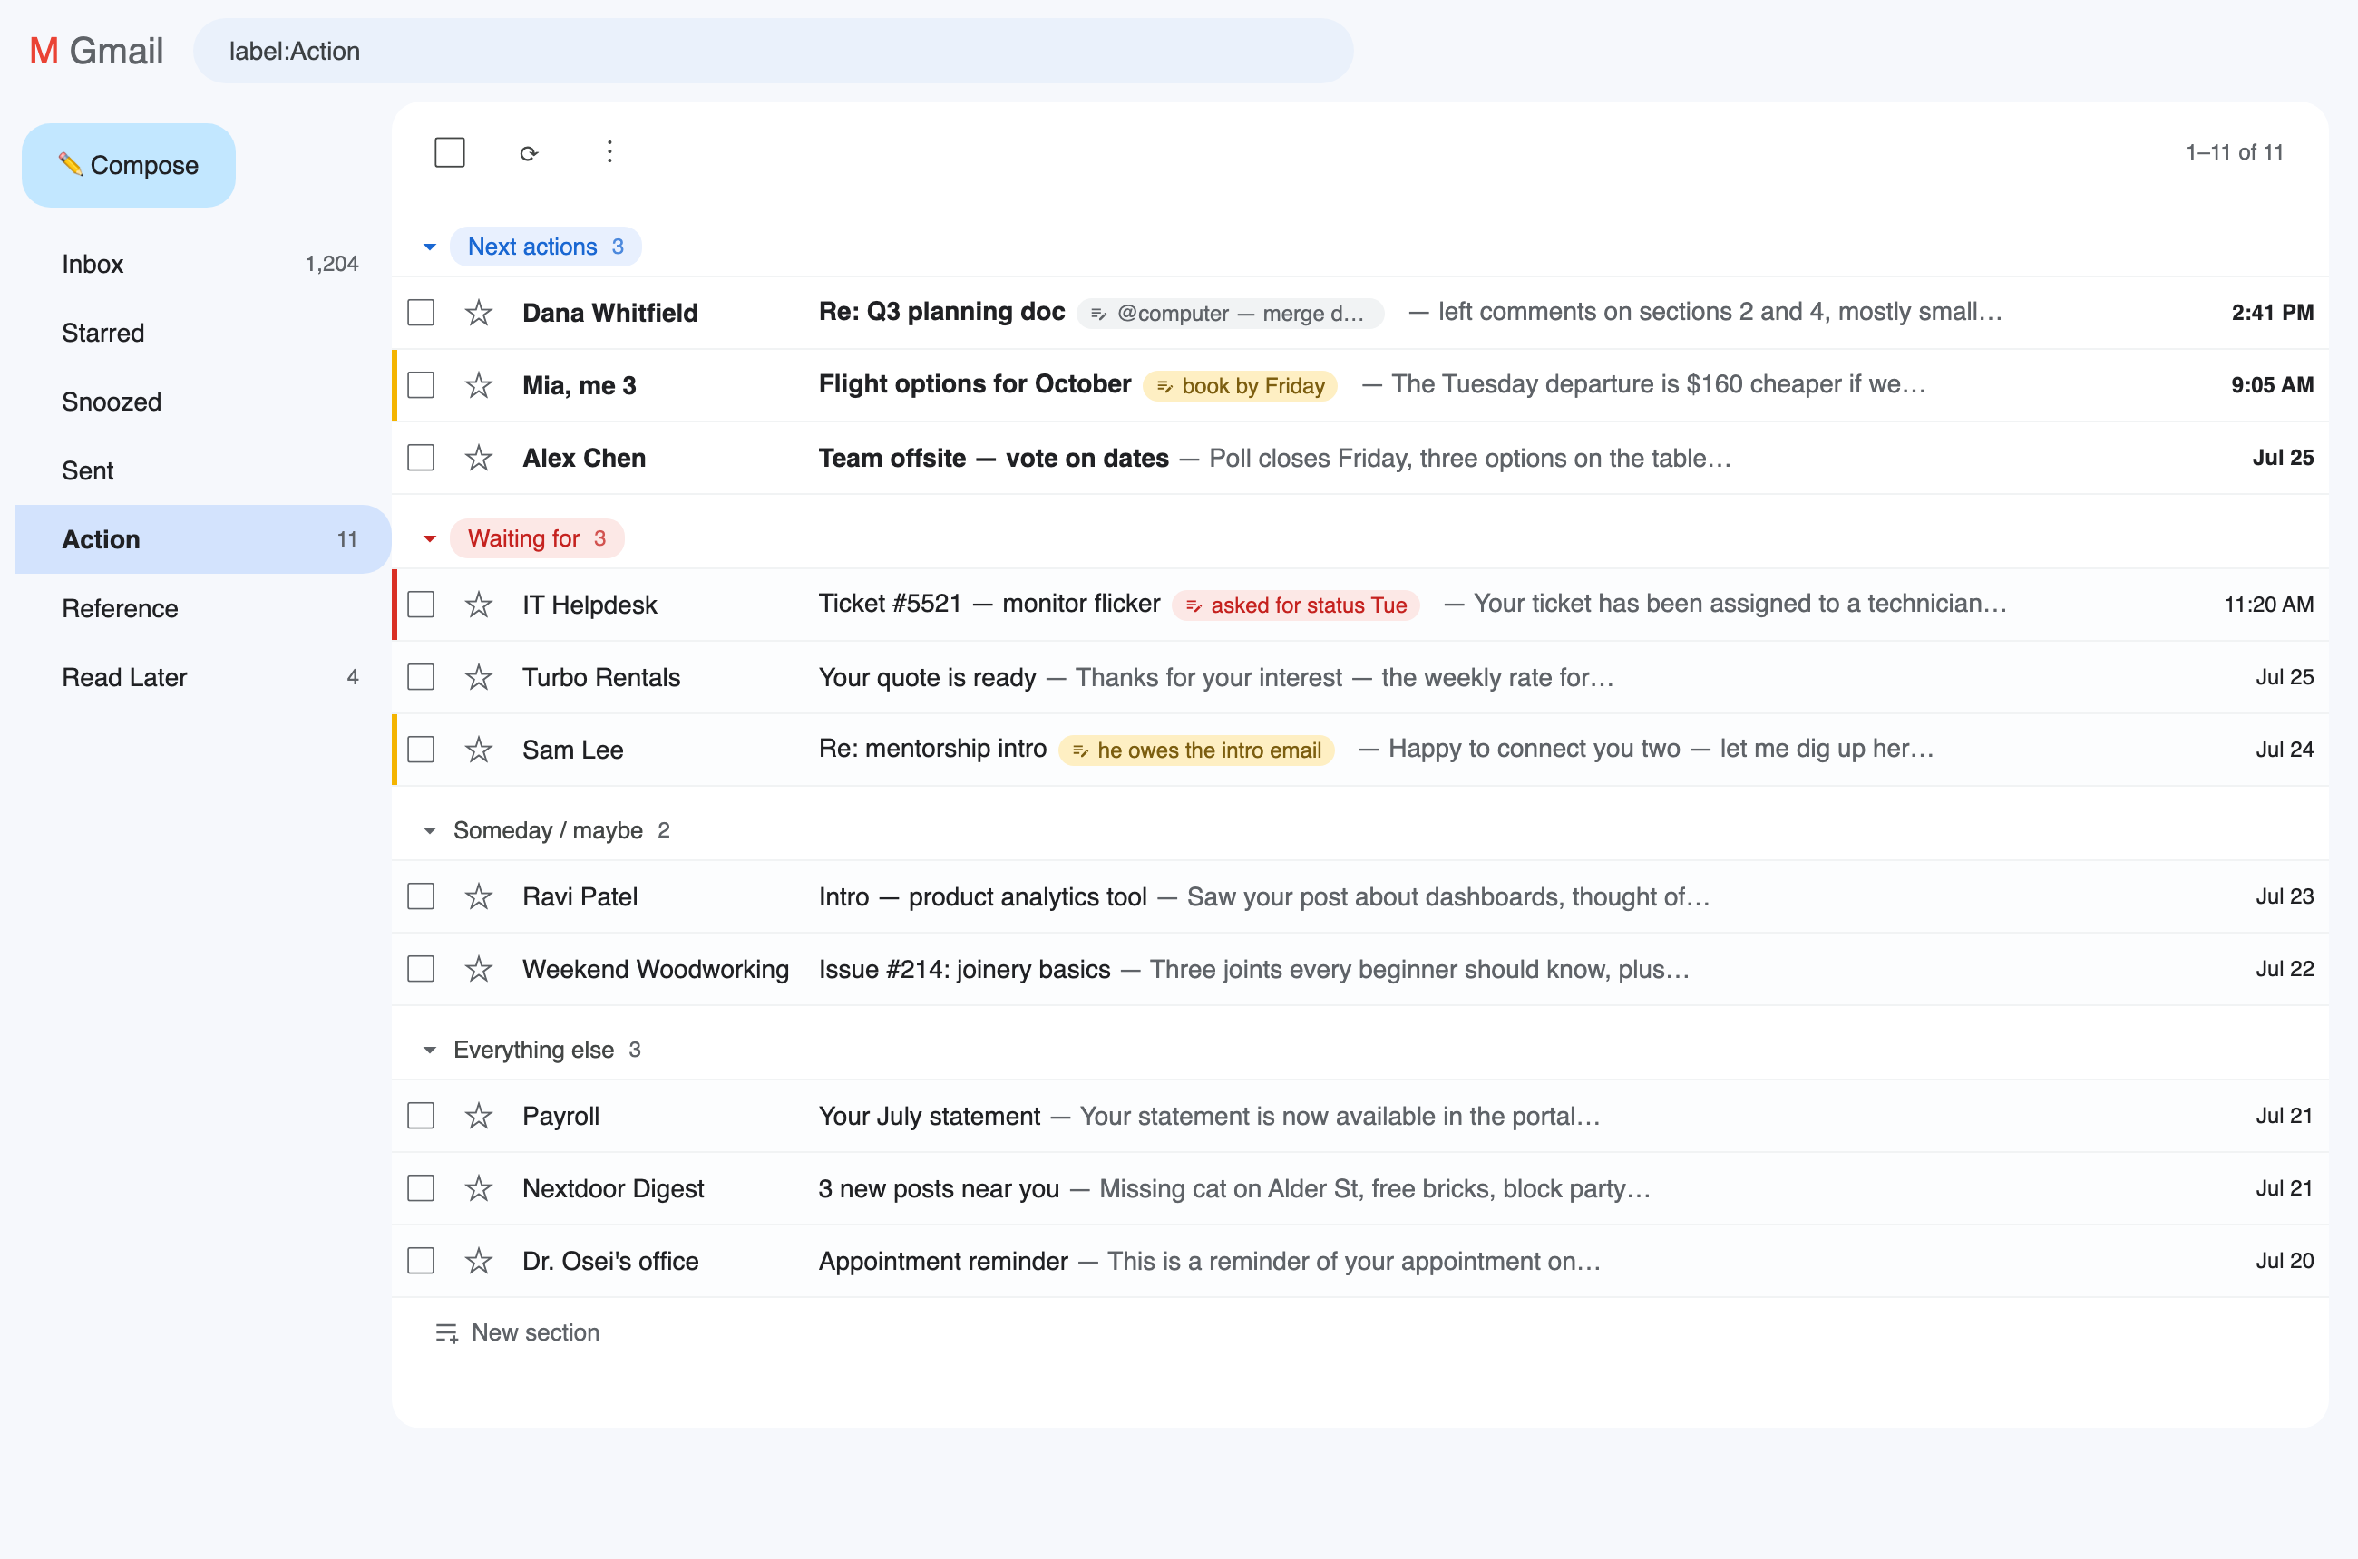Tick the select-all checkbox in the toolbar
This screenshot has width=2358, height=1559.
(x=450, y=152)
